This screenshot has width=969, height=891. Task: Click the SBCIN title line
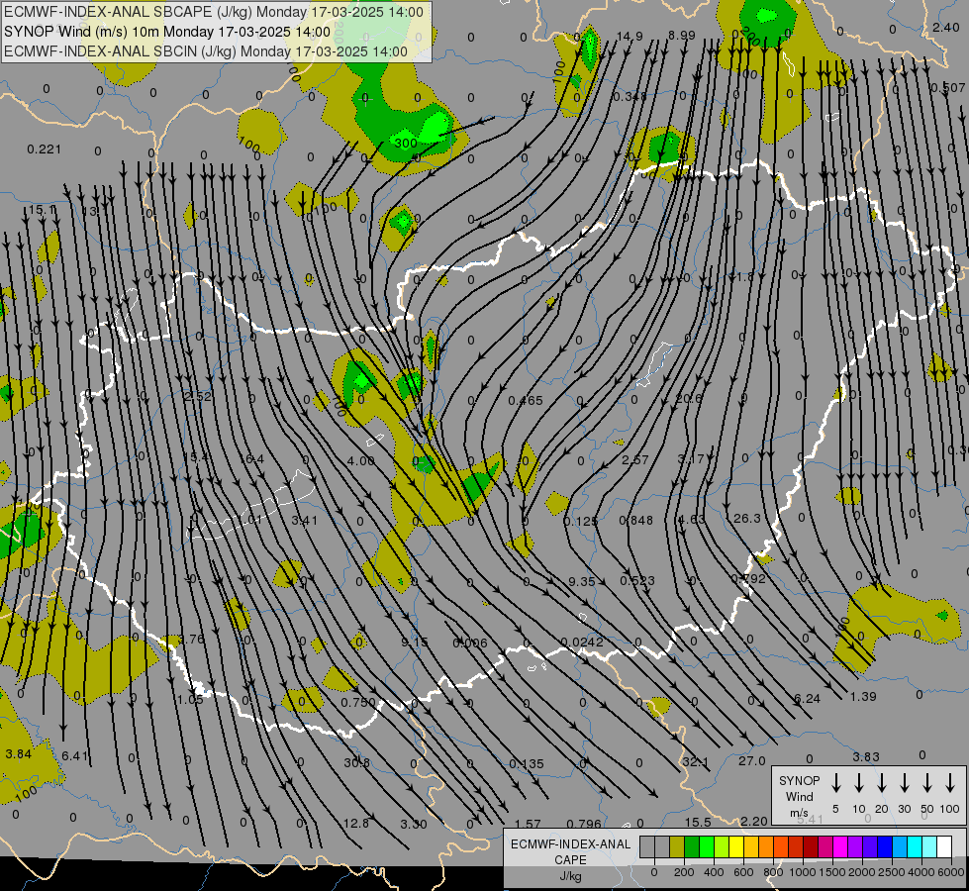coord(206,51)
